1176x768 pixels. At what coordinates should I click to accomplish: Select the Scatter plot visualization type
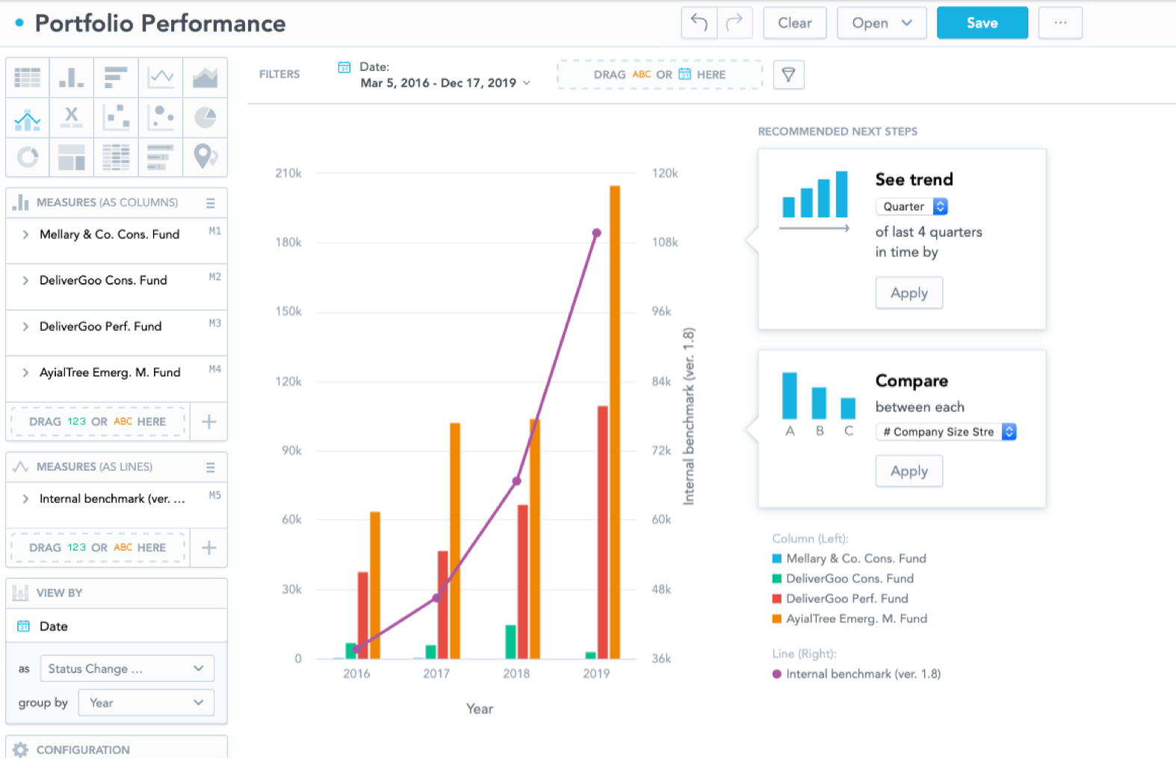tap(116, 117)
